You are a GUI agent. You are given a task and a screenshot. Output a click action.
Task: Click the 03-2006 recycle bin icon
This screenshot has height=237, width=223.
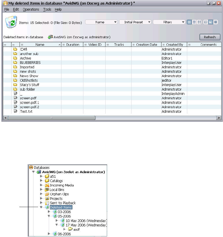55,212
